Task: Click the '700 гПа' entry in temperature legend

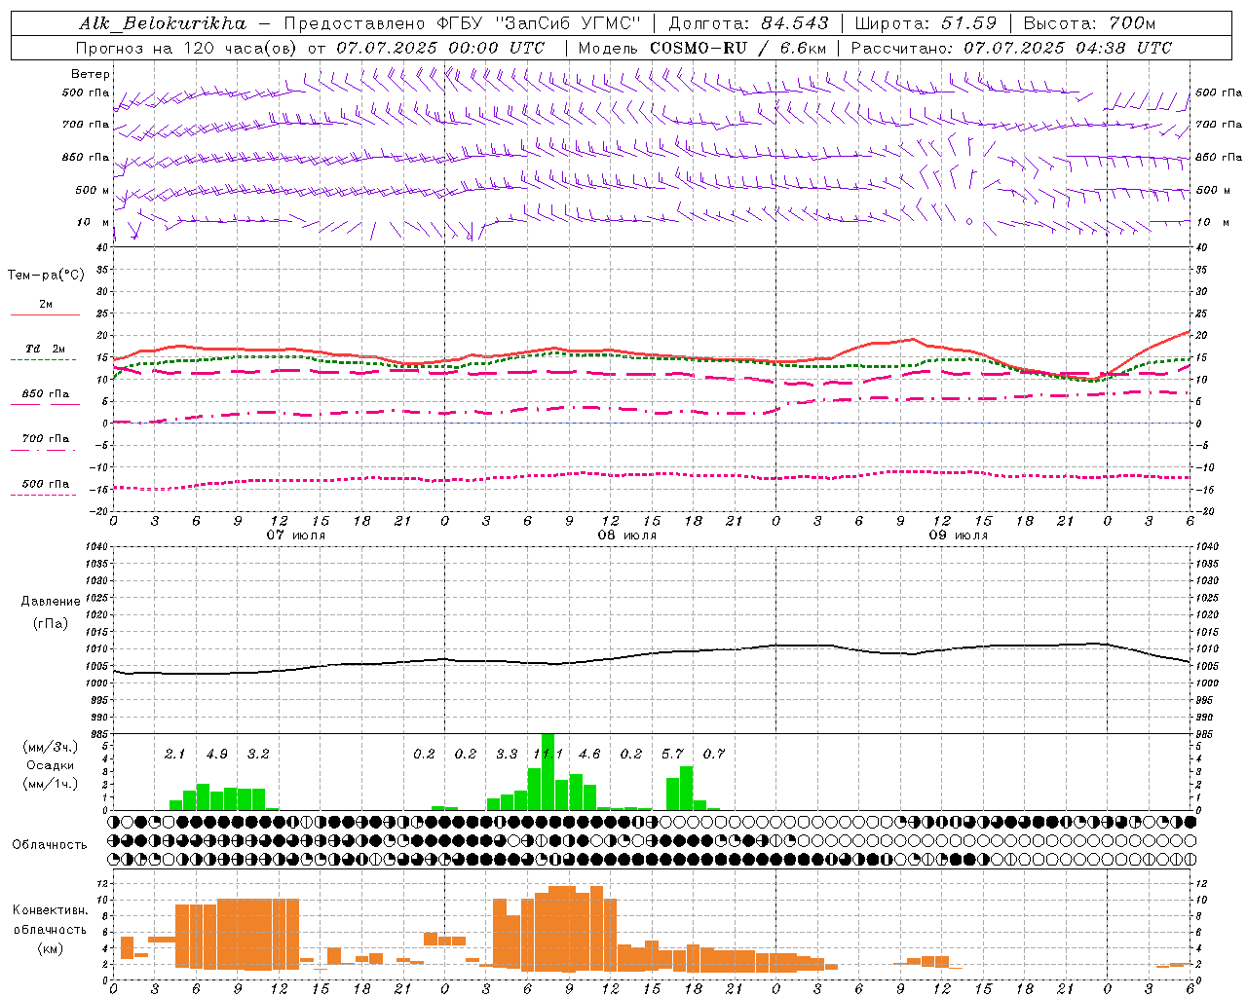Action: click(x=45, y=439)
